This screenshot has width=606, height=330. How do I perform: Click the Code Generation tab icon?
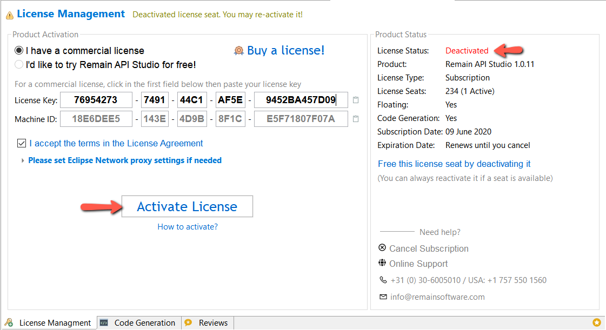pyautogui.click(x=104, y=322)
